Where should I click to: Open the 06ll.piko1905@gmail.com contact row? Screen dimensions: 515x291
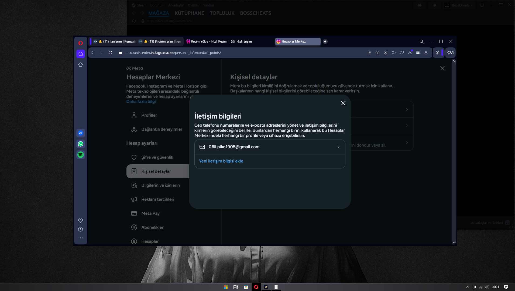point(270,147)
